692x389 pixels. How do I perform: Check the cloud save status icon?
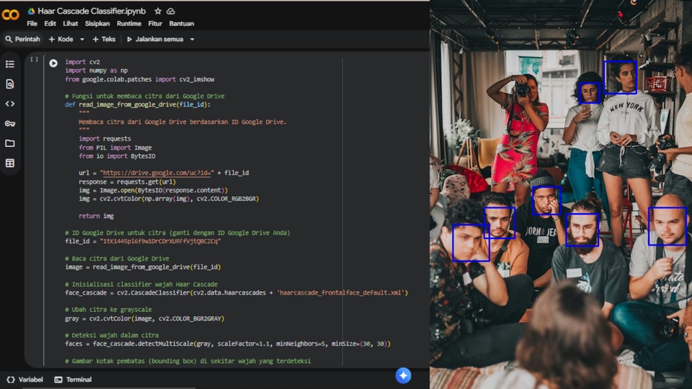tap(171, 12)
